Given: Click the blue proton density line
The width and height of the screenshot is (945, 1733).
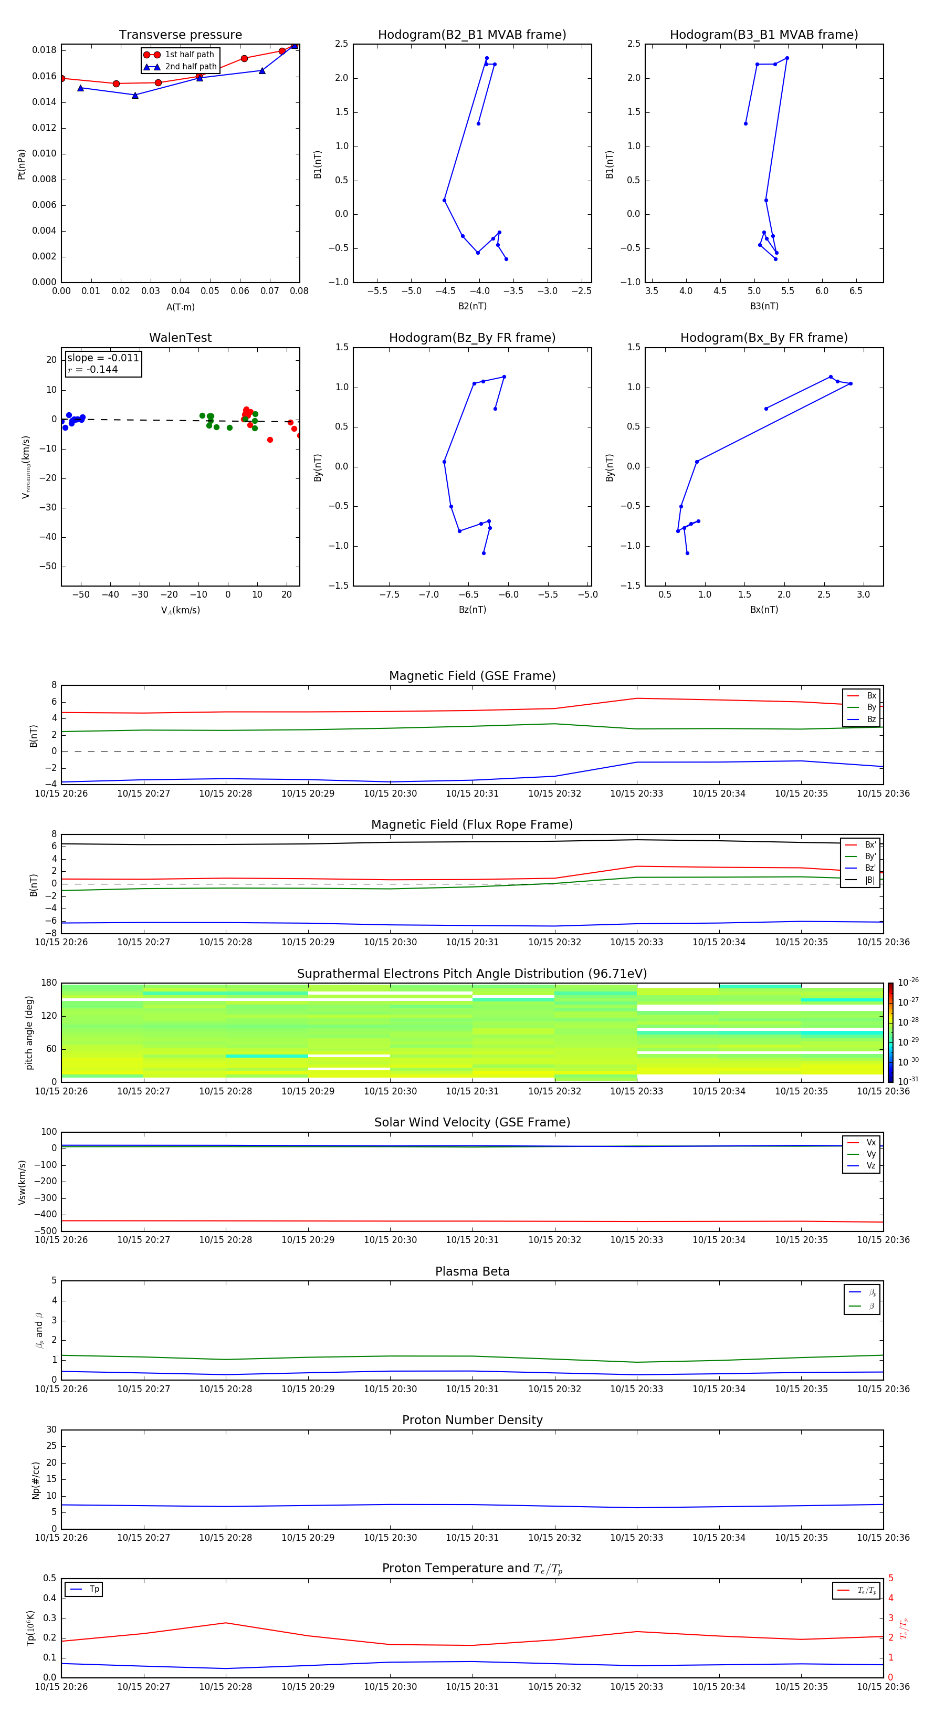Looking at the screenshot, I should (472, 1505).
